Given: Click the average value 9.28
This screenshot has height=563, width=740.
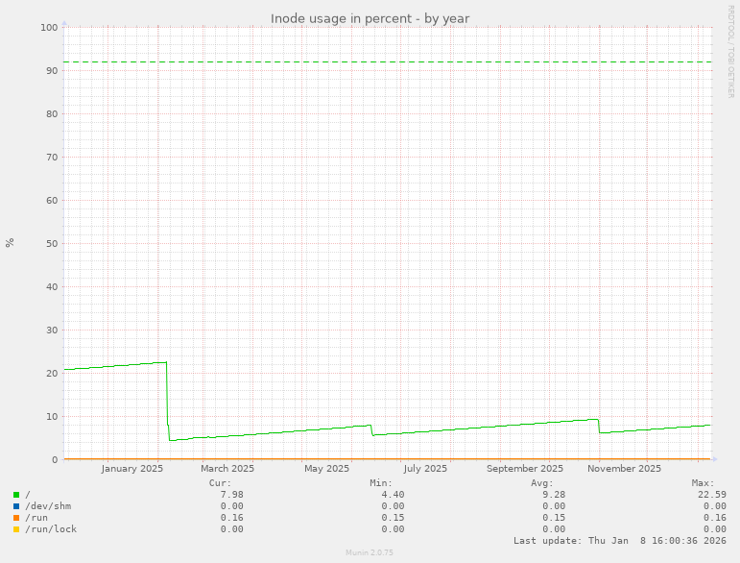Looking at the screenshot, I should (554, 495).
